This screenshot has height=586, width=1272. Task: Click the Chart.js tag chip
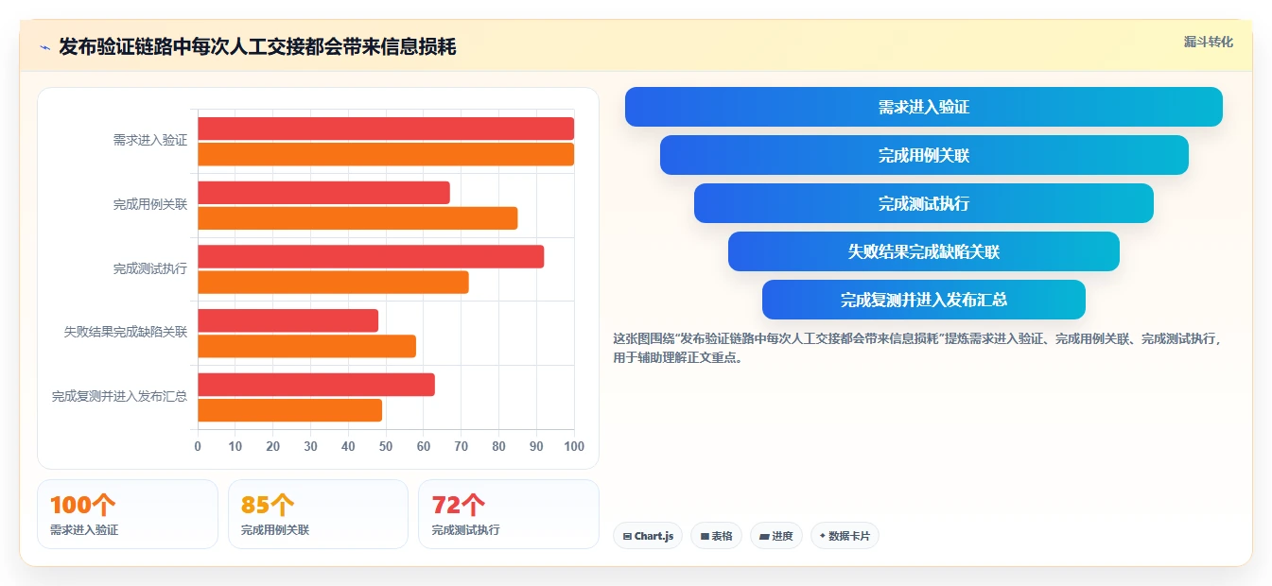648,536
